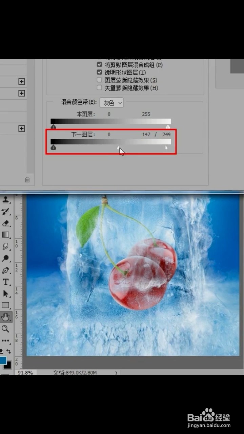Click the 91.8% zoom level field
The height and width of the screenshot is (434, 244).
coord(25,373)
